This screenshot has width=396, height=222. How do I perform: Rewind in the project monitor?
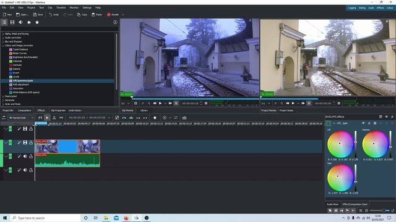(287, 104)
